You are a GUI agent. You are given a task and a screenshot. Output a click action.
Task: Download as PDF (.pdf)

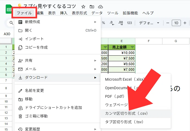pos(136,96)
